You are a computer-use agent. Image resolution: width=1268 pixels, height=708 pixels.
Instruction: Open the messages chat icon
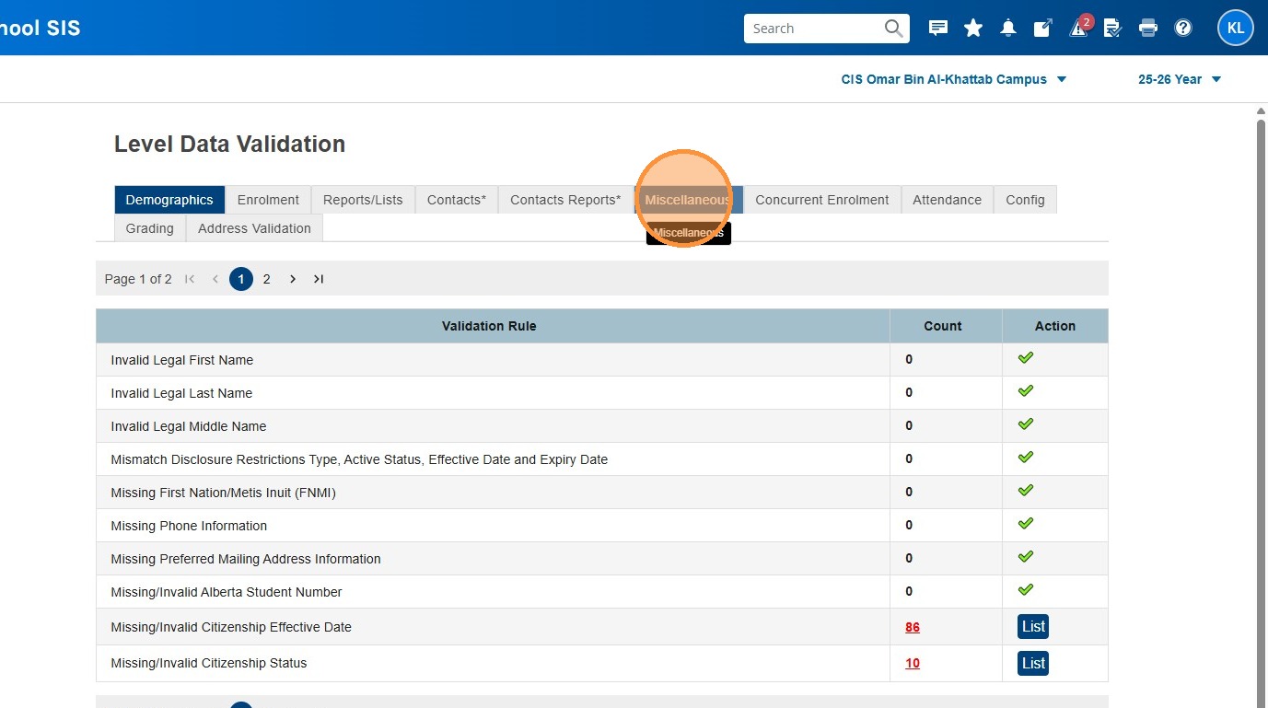coord(938,29)
